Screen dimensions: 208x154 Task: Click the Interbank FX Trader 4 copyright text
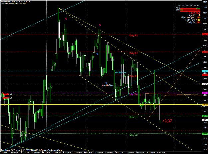[x=31, y=150]
